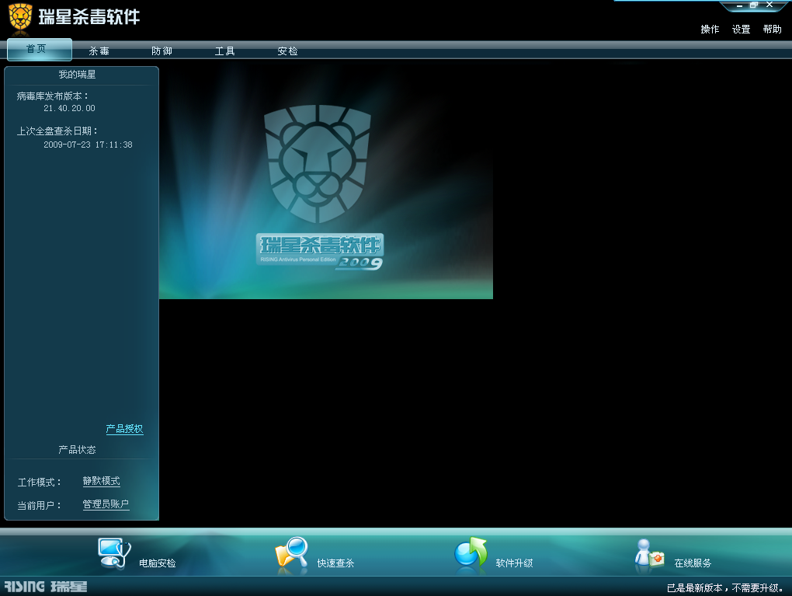Viewport: 792px width, 596px height.
Task: Follow the 产品授权 product license link
Action: pyautogui.click(x=124, y=429)
